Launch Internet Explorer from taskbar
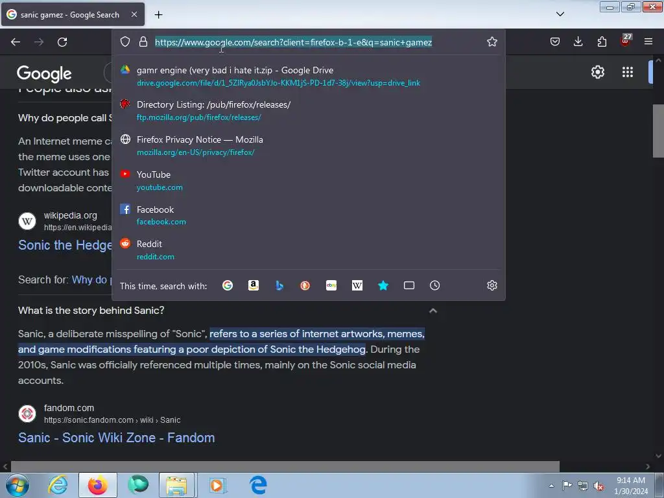 [x=58, y=485]
